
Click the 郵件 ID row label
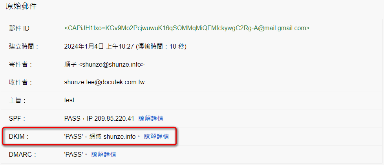[19, 28]
